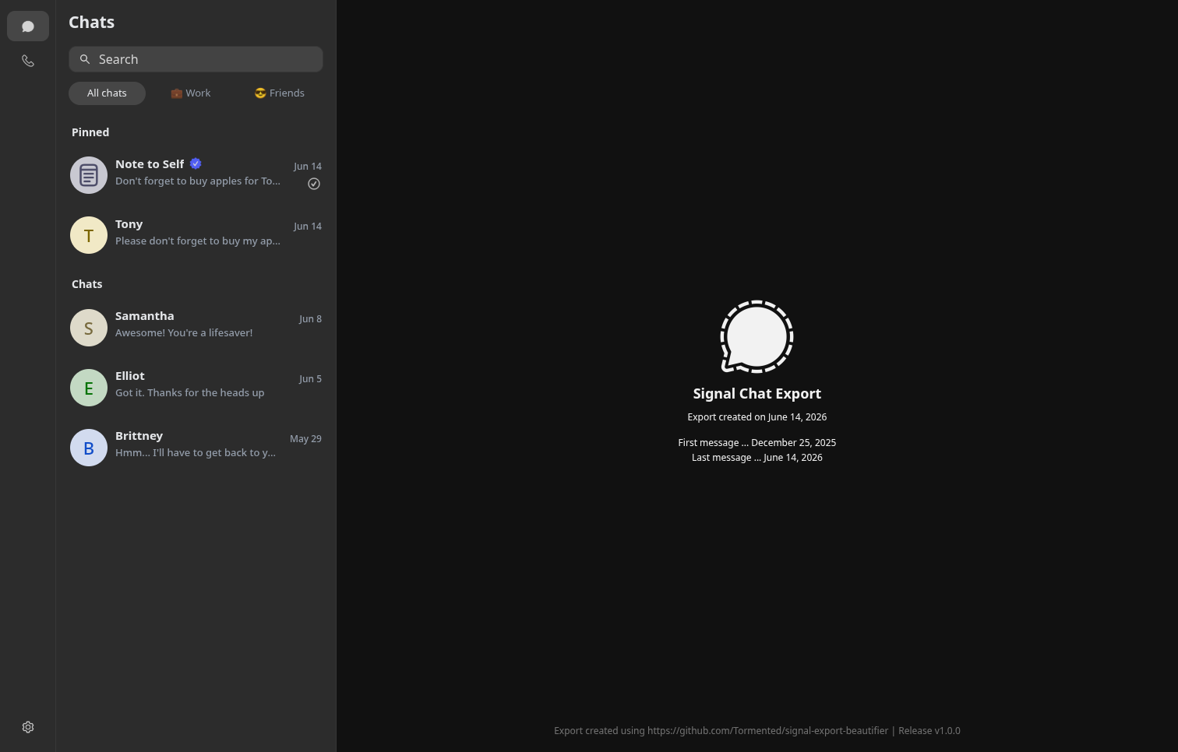Viewport: 1178px width, 752px height.
Task: Click preview "Got it. Thanks for the heads up"
Action: [x=189, y=392]
